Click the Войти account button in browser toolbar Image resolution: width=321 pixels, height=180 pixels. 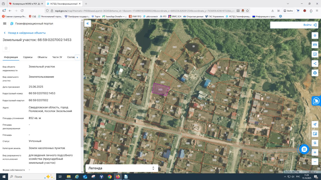coord(288,11)
